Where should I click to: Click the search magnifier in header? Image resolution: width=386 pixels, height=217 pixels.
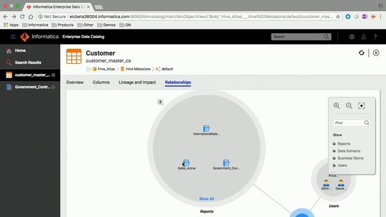pos(326,37)
